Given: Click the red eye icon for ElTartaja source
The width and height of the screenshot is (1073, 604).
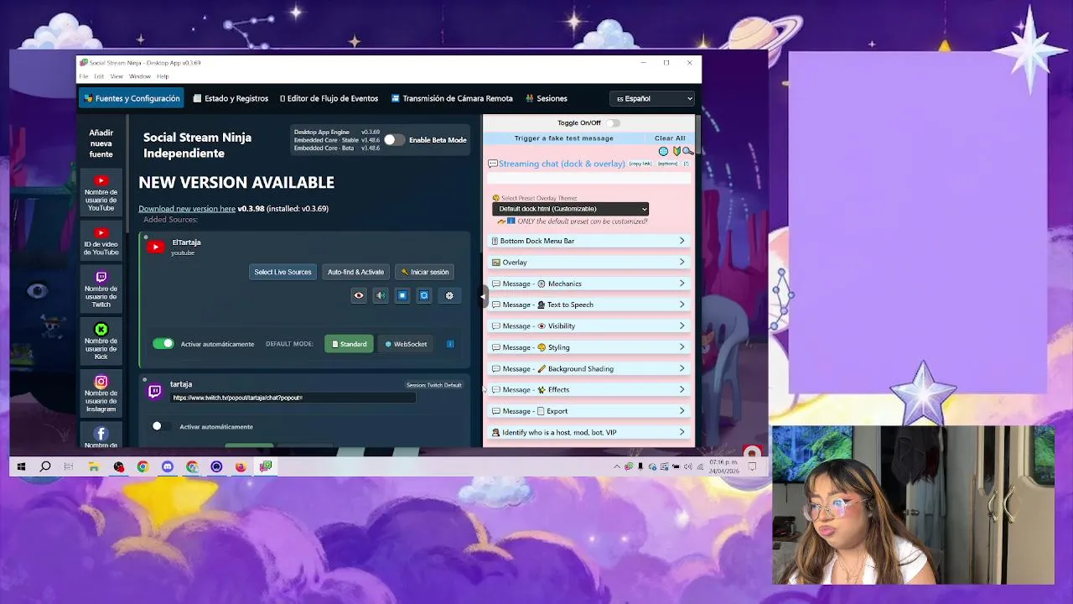Looking at the screenshot, I should point(359,295).
